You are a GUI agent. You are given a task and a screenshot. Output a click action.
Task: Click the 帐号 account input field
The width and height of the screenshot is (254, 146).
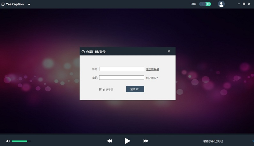122,69
